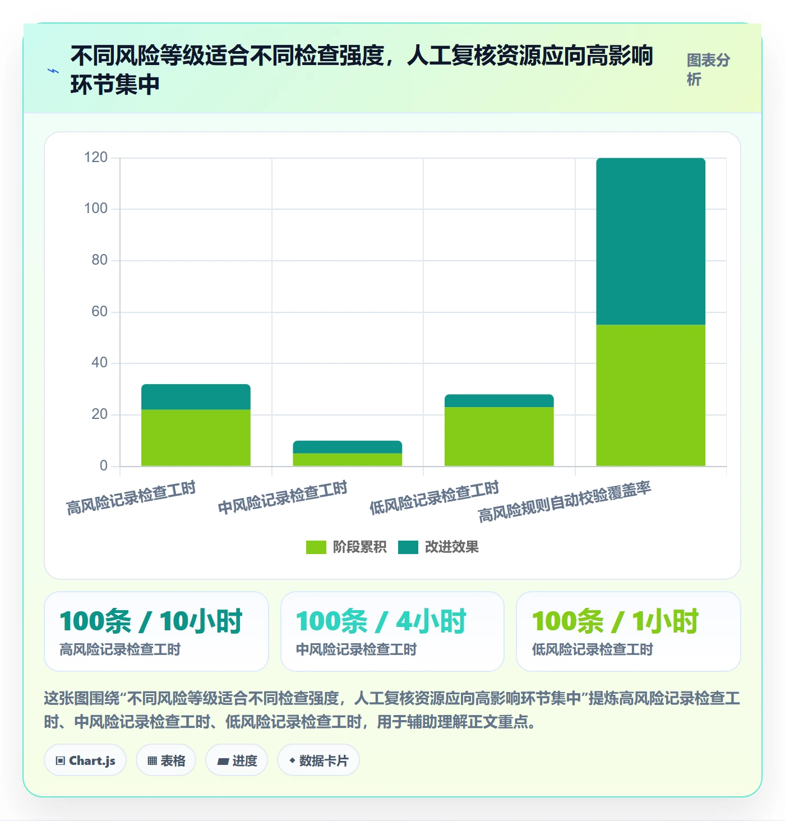Image resolution: width=785 pixels, height=821 pixels.
Task: Open the 100条 / 10小时 data card
Action: pos(156,631)
